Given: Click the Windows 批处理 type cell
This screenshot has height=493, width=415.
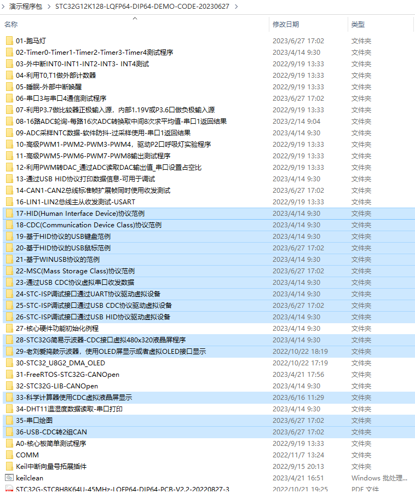Looking at the screenshot, I should click(x=379, y=478).
